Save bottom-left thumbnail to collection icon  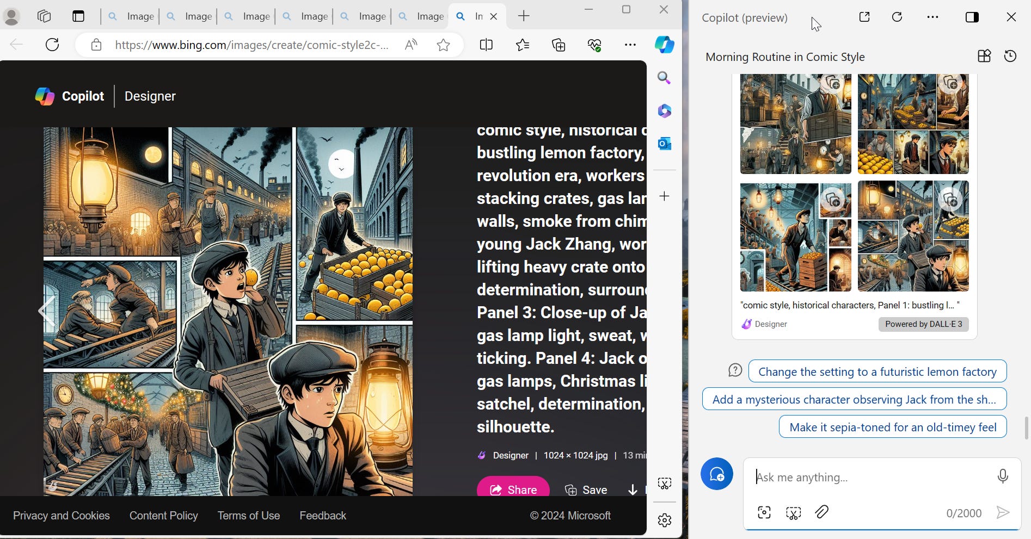(832, 200)
